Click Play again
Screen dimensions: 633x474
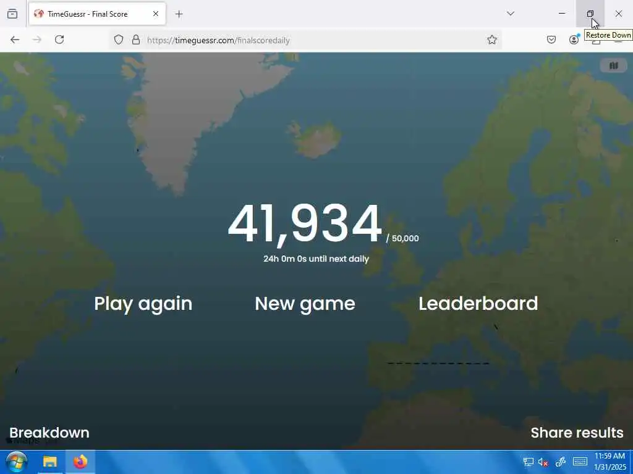[143, 304]
